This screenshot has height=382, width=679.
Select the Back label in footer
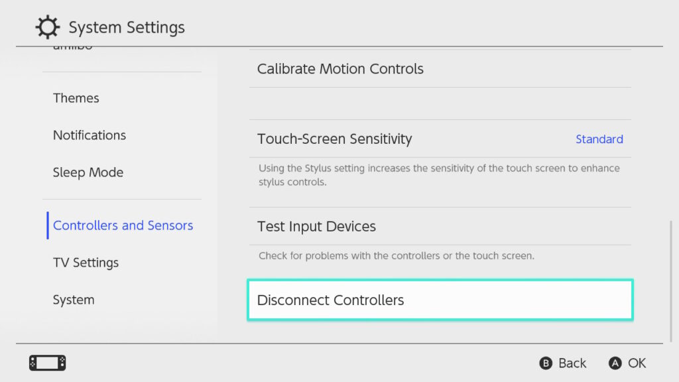coord(572,363)
